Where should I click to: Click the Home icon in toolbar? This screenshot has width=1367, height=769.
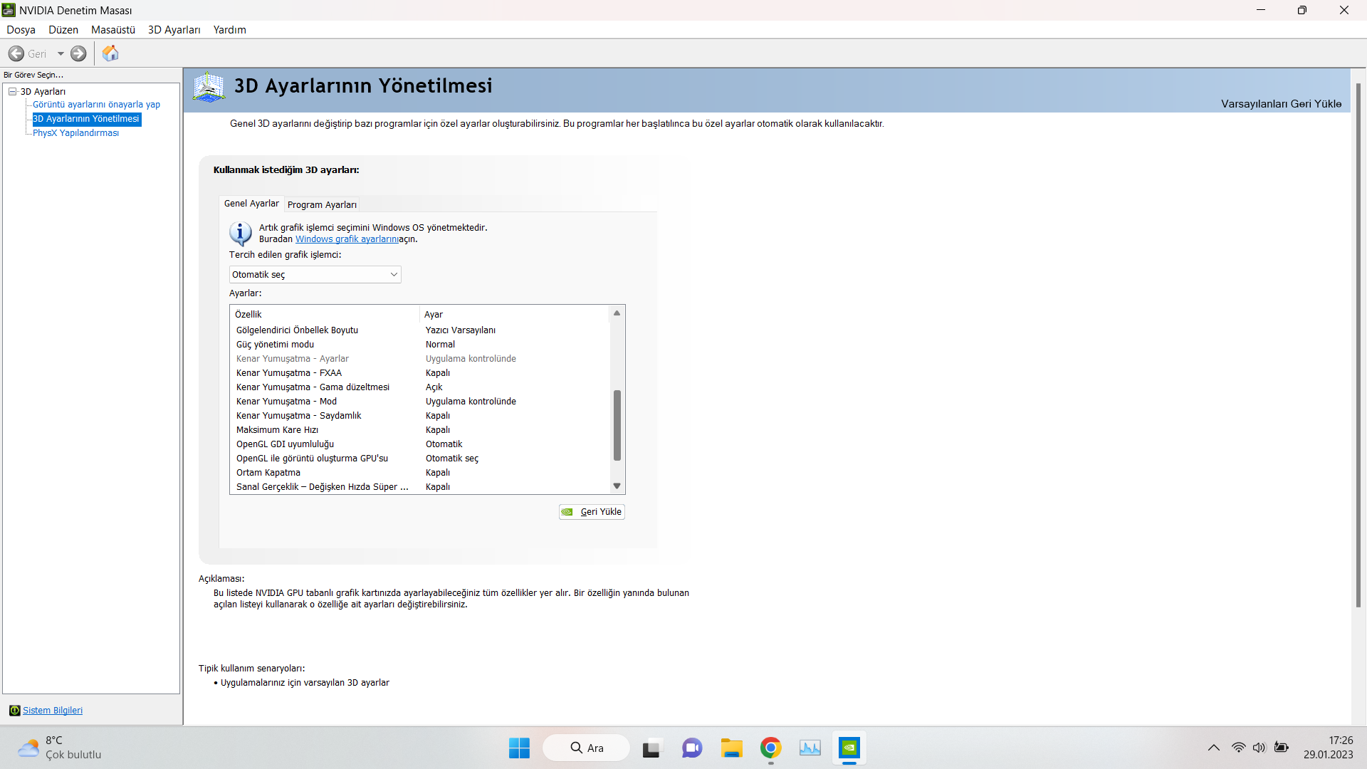(110, 53)
